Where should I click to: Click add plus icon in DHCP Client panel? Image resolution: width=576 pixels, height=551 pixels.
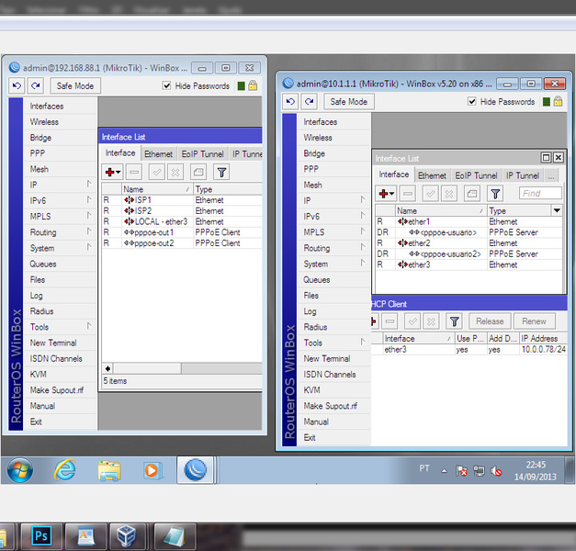tap(374, 321)
